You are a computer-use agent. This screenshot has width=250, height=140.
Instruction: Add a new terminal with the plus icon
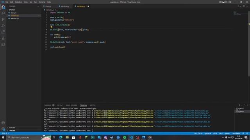pyautogui.click(x=239, y=105)
